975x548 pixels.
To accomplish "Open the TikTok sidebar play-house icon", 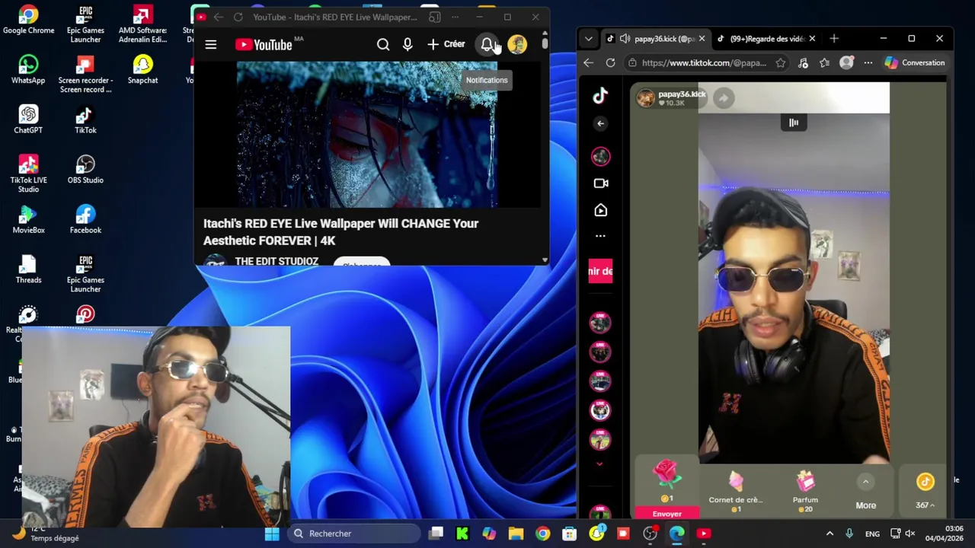I will coord(601,210).
